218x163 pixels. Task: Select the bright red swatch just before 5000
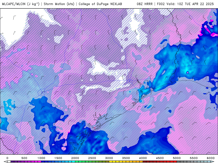[x=175, y=162]
